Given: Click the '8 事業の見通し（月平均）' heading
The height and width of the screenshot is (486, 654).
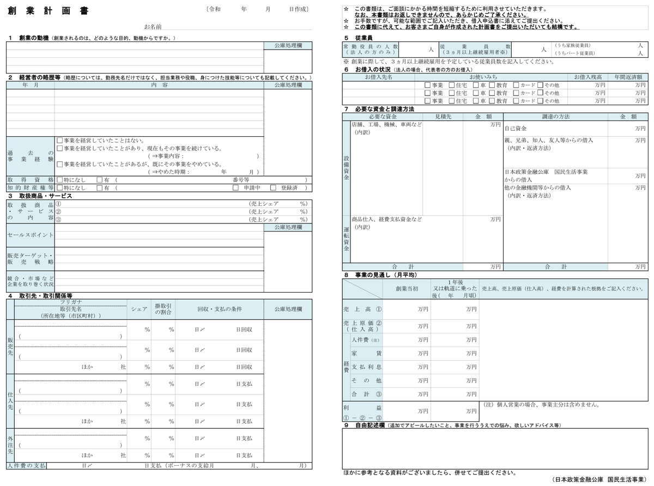Looking at the screenshot, I should (x=380, y=275).
